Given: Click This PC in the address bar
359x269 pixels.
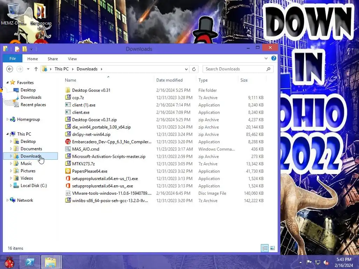Looking at the screenshot, I should (x=62, y=69).
